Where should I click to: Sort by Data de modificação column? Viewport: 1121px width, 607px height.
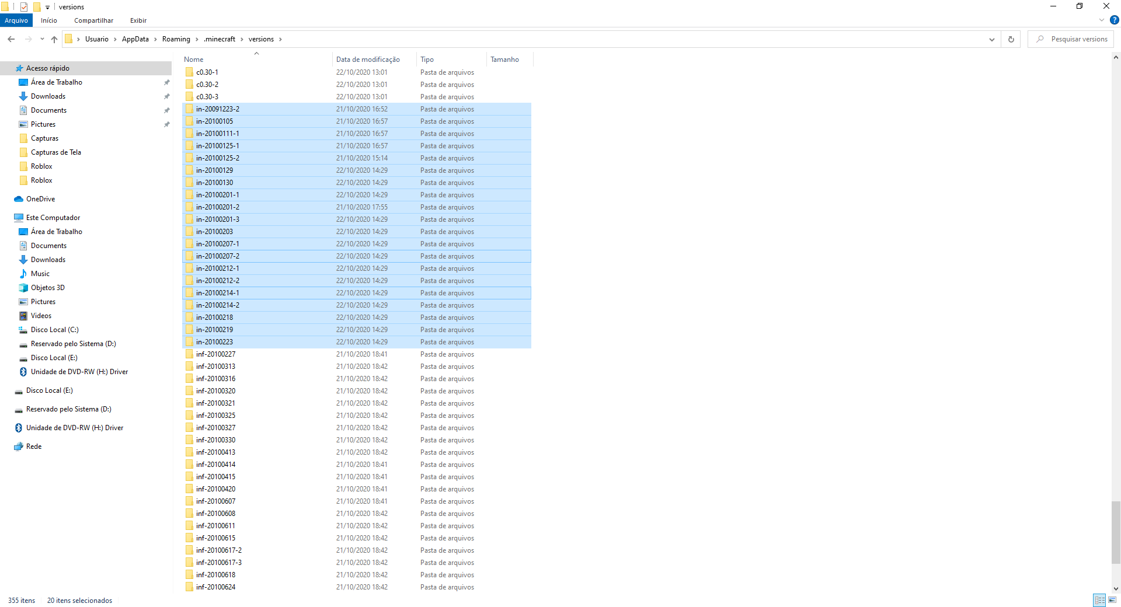click(368, 60)
